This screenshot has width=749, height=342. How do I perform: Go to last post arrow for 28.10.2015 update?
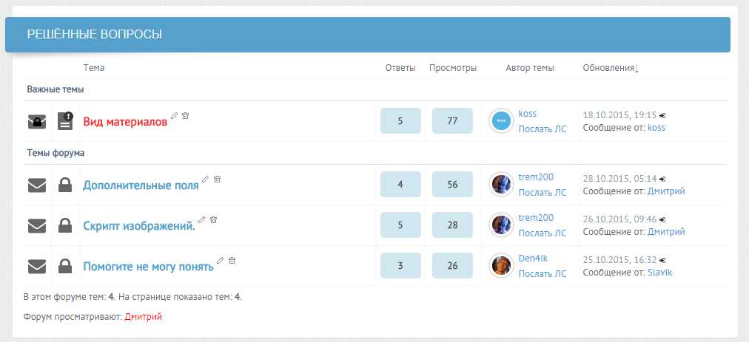662,179
